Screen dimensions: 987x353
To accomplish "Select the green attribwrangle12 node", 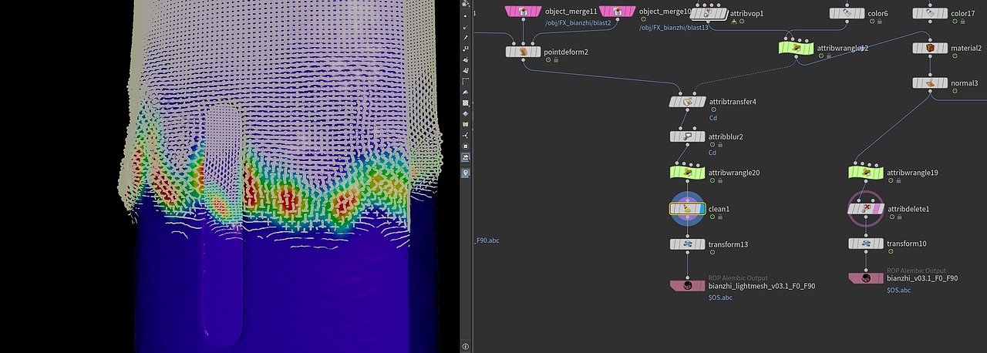I will click(797, 48).
